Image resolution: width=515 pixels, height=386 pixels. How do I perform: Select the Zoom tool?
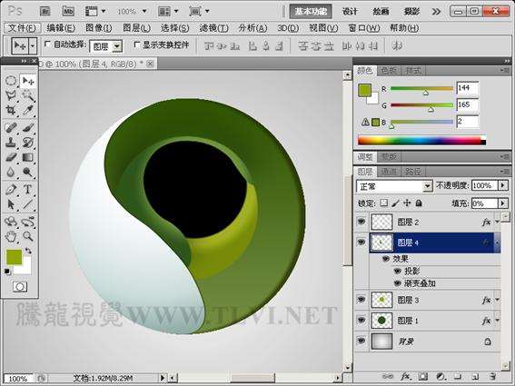point(28,236)
